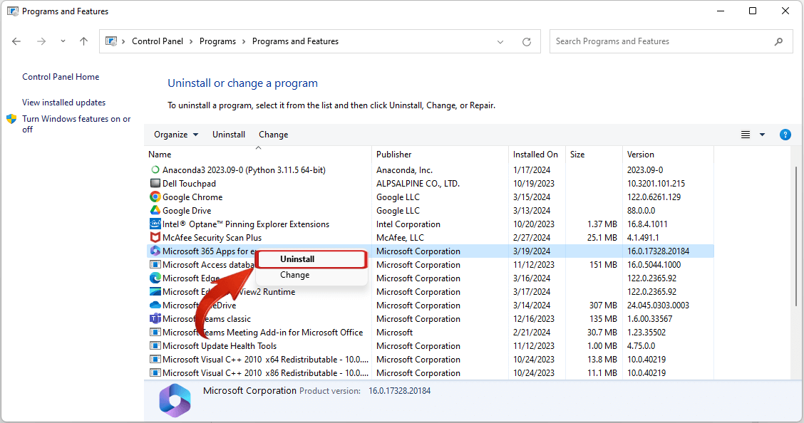Screen dimensions: 804x423
Task: Click the View installed updates link
Action: (63, 102)
